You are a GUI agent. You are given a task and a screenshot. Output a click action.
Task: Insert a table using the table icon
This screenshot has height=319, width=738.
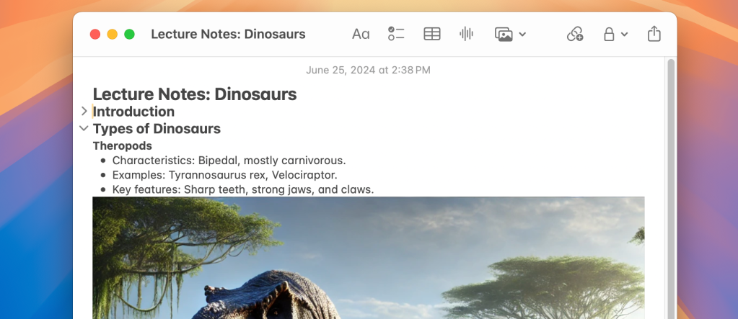pos(431,34)
